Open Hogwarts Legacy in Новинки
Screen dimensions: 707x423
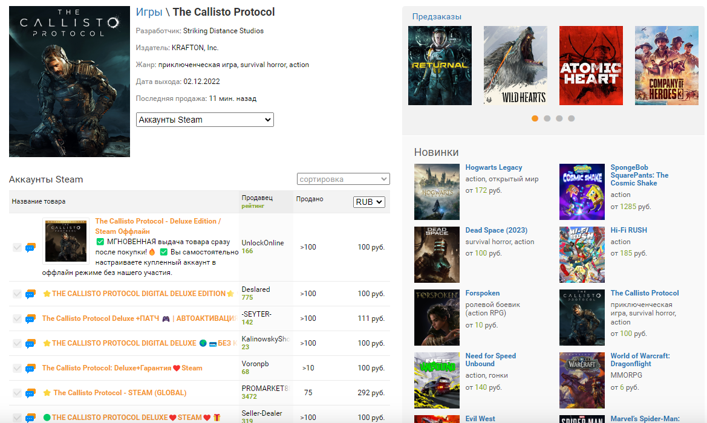pyautogui.click(x=494, y=167)
